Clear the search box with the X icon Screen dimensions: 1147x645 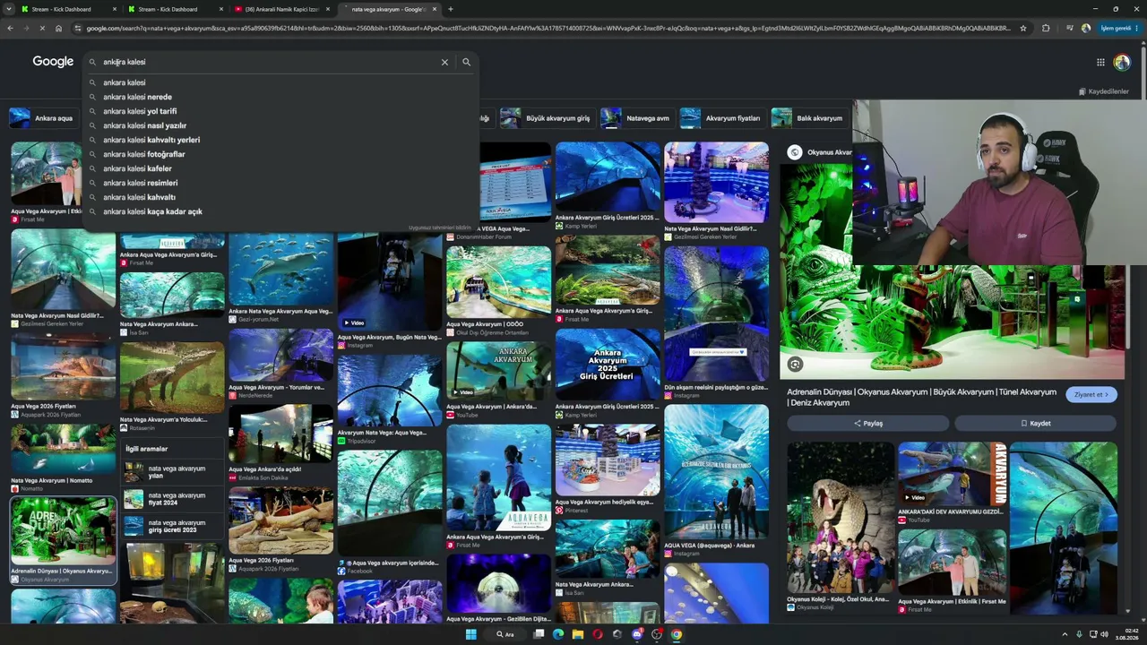point(444,62)
